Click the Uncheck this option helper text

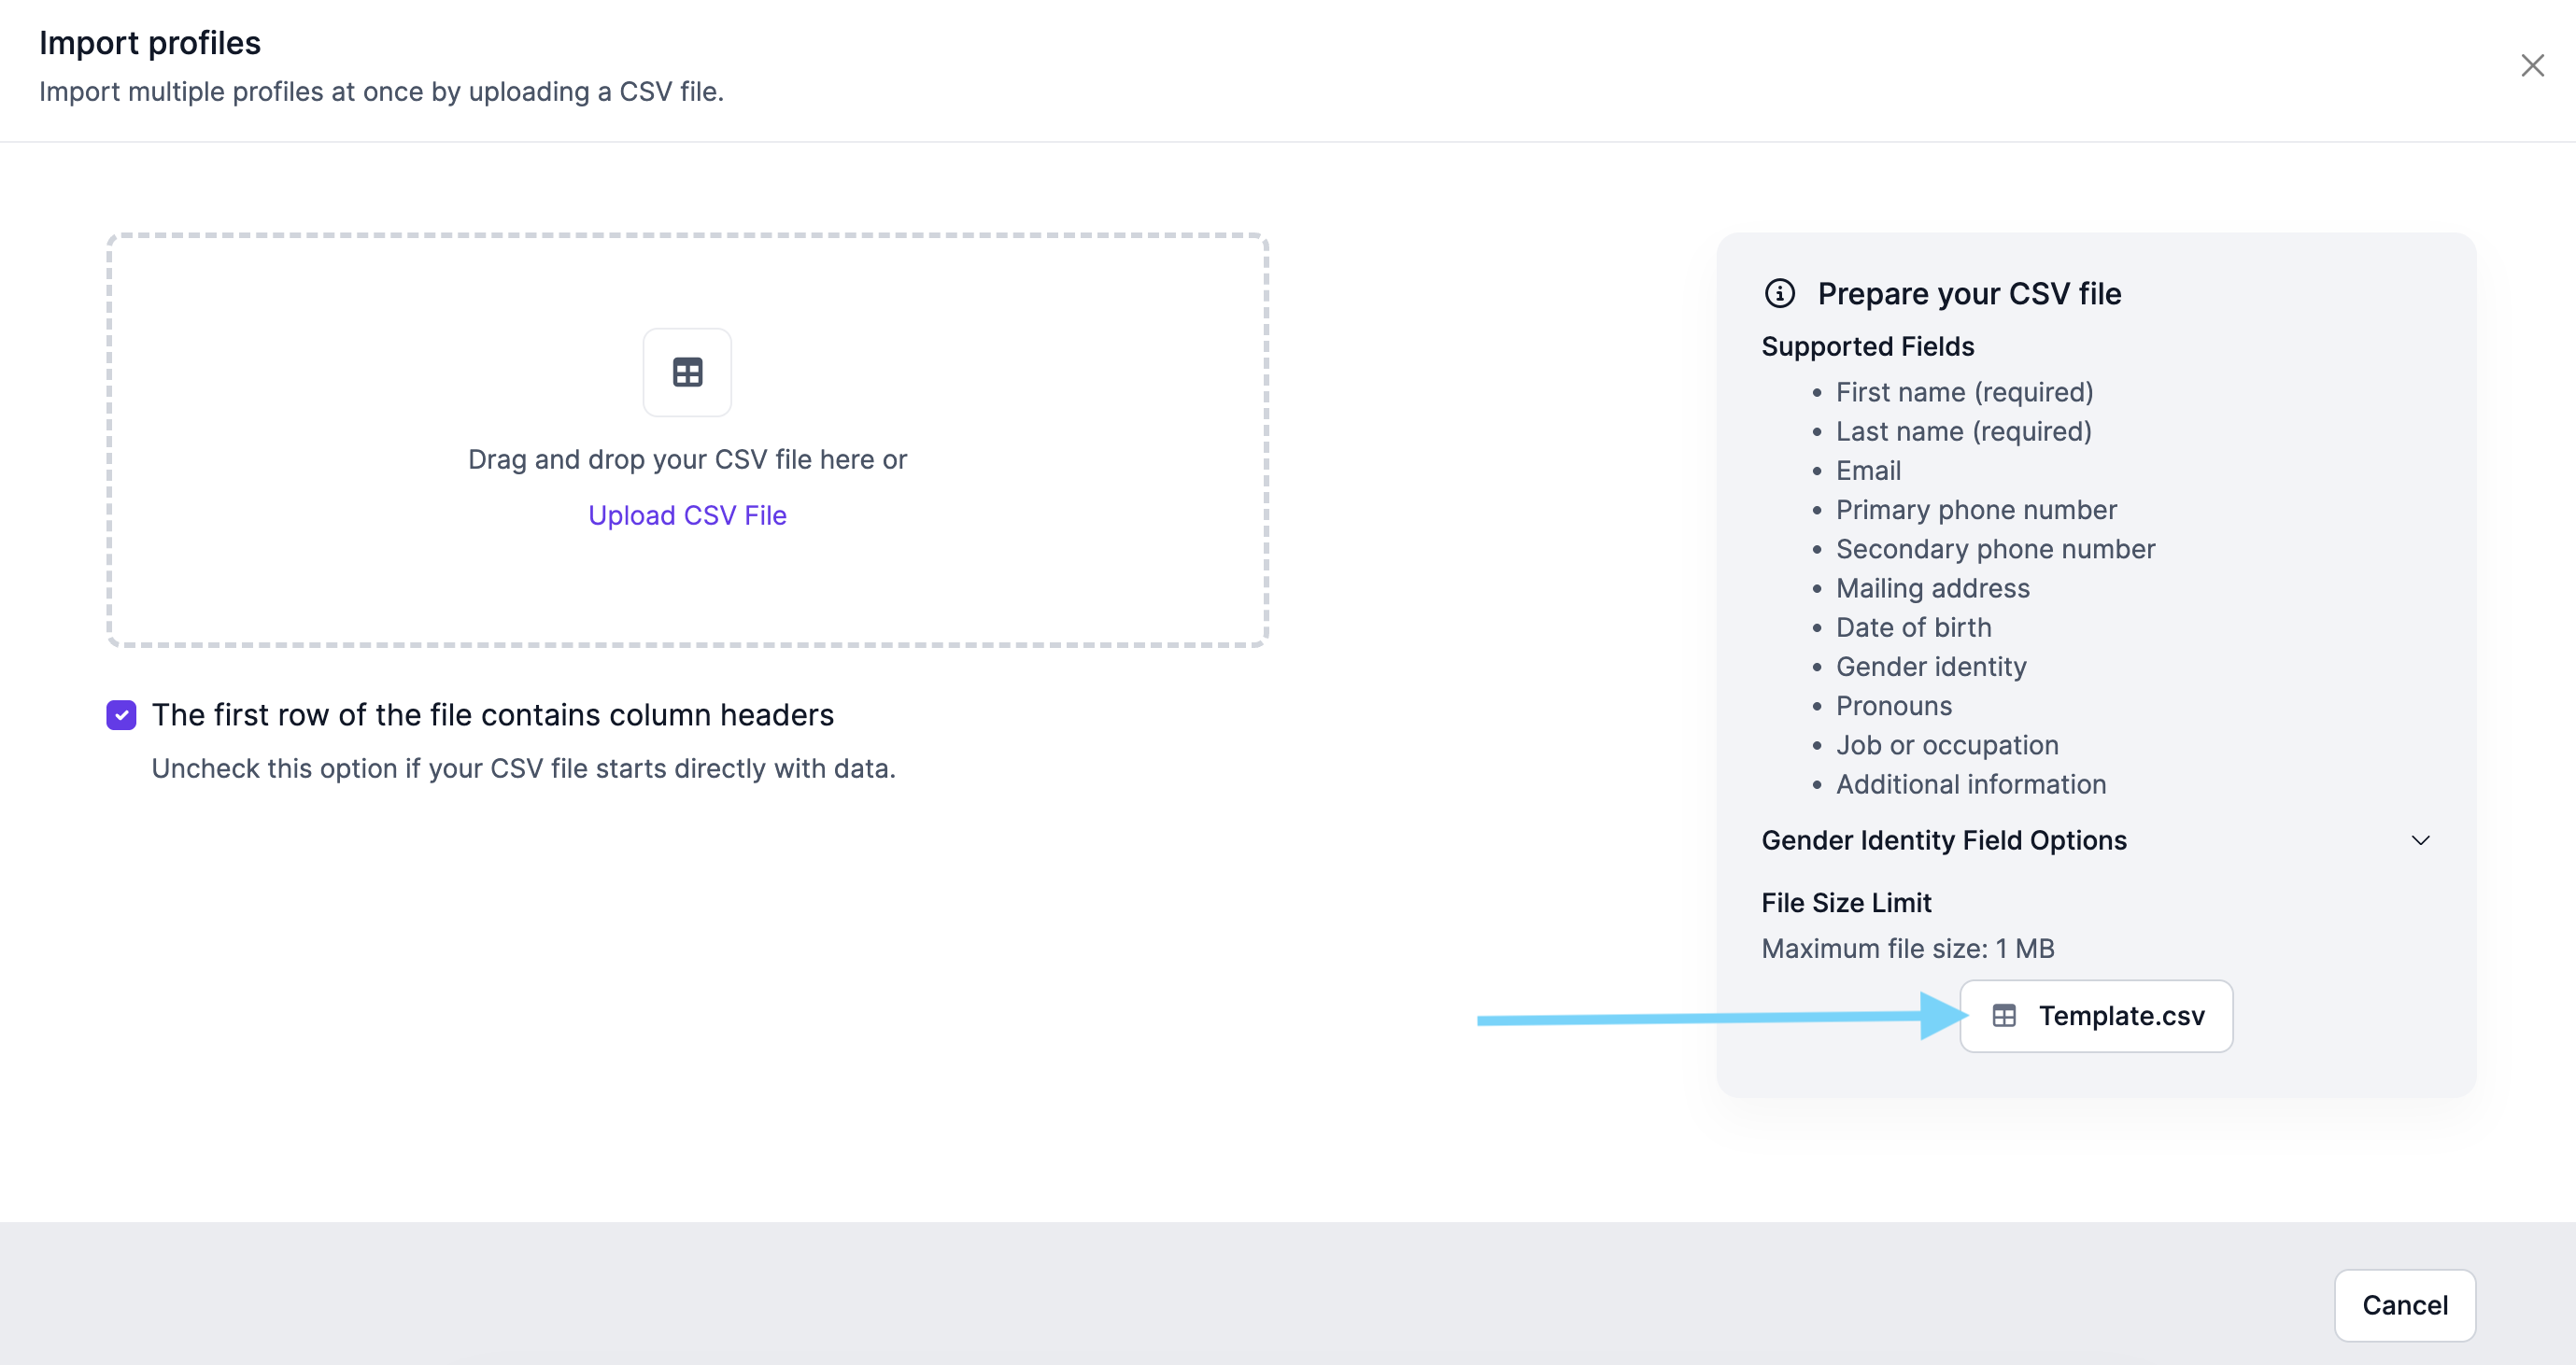tap(524, 768)
